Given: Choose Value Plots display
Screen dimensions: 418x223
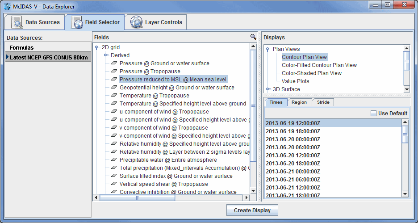Looking at the screenshot, I should point(295,81).
